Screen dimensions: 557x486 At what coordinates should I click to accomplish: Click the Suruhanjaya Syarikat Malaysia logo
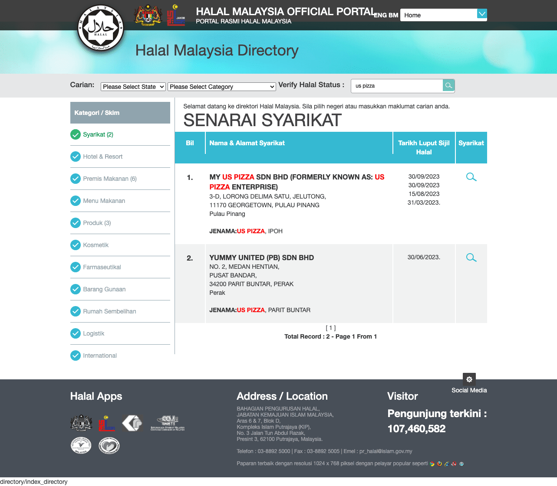coord(168,423)
